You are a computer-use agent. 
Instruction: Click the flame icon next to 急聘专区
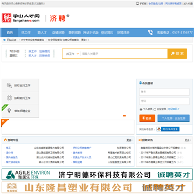pyautogui.click(x=5, y=140)
